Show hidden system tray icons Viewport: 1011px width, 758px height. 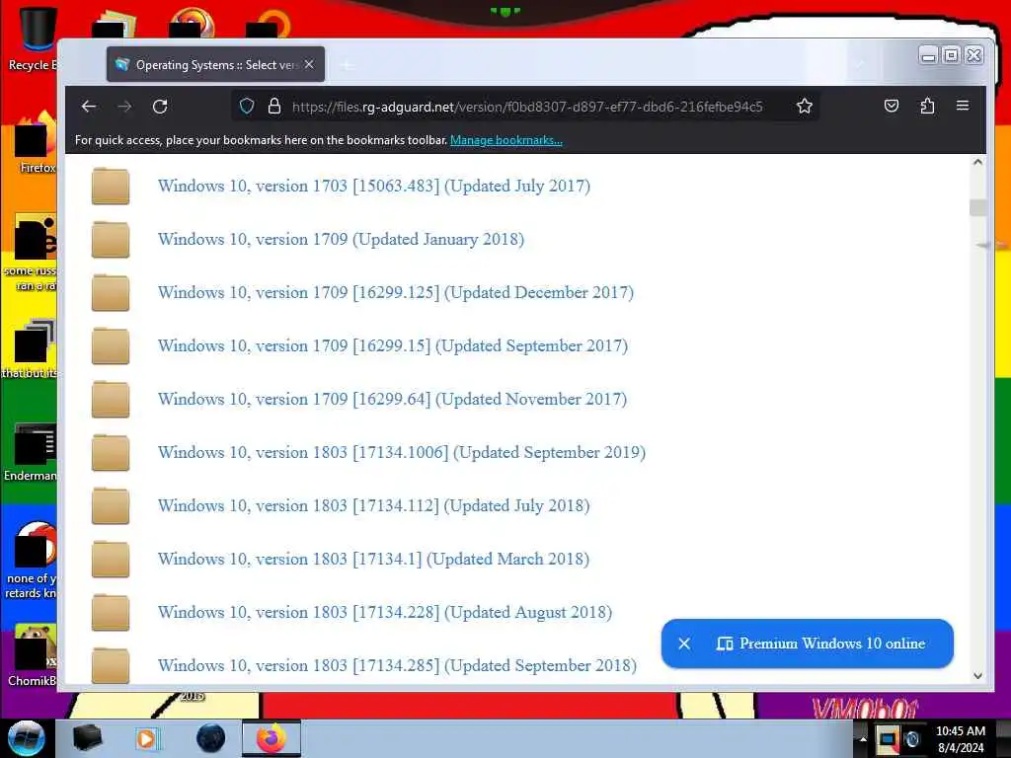click(863, 738)
